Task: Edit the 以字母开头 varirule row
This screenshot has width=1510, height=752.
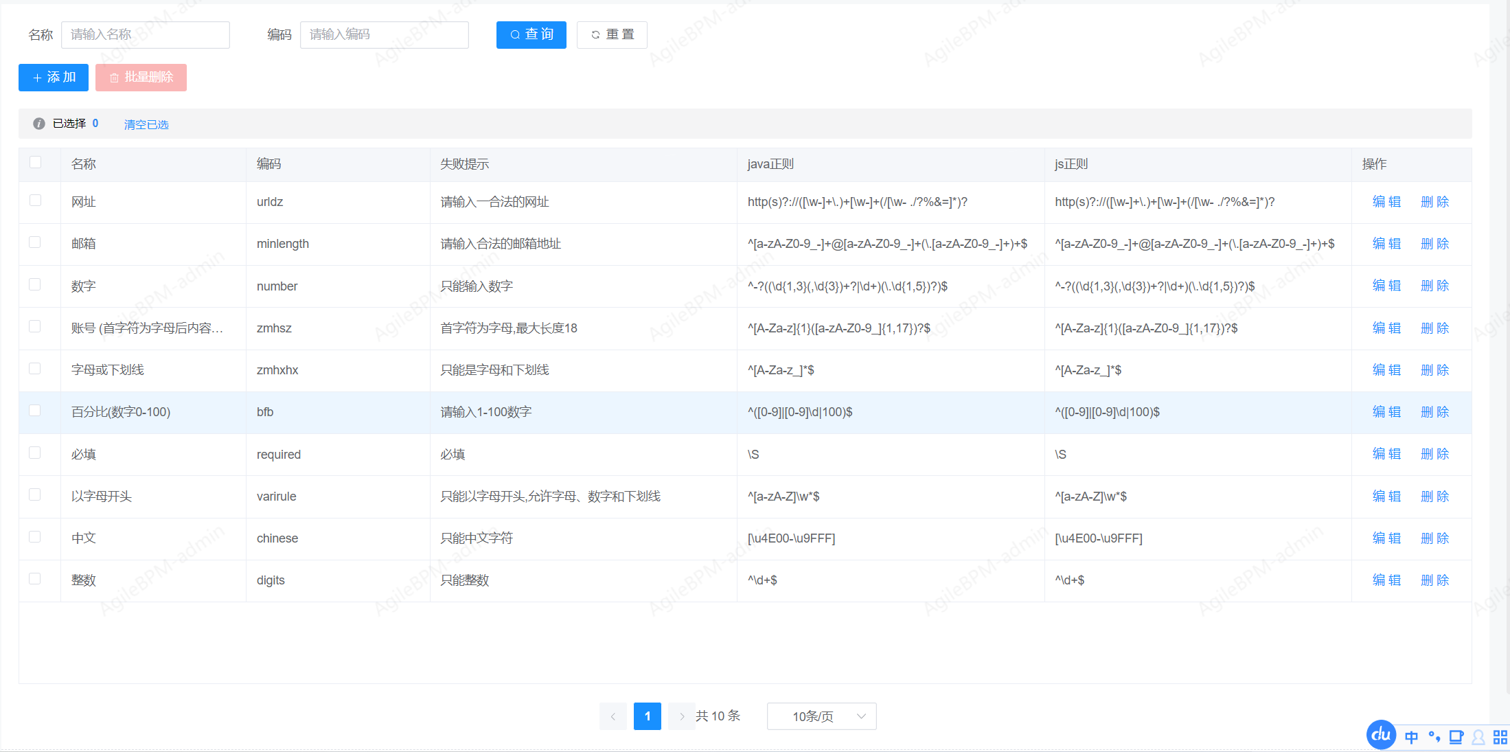Action: click(1386, 497)
